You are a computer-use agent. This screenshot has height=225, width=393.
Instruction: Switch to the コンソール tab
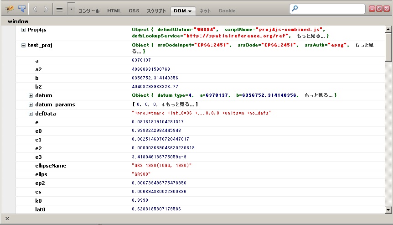click(89, 10)
